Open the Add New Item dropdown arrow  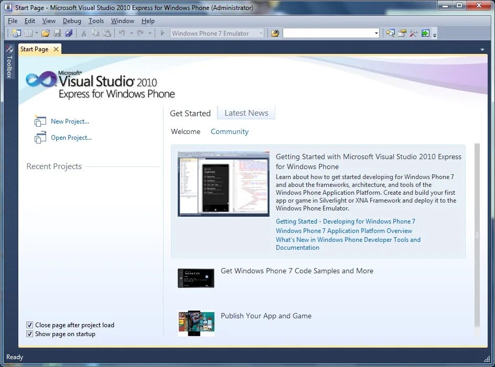(x=36, y=33)
